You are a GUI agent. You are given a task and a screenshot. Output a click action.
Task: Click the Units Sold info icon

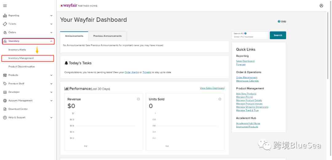(220, 99)
